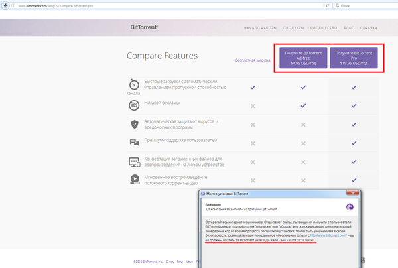Screen dimensions: 398x268
Task: Click Получите BitTorrent Pro $19.95 button
Action: 354,58
